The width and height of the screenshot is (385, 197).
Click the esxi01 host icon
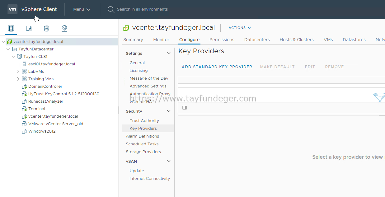pos(25,64)
